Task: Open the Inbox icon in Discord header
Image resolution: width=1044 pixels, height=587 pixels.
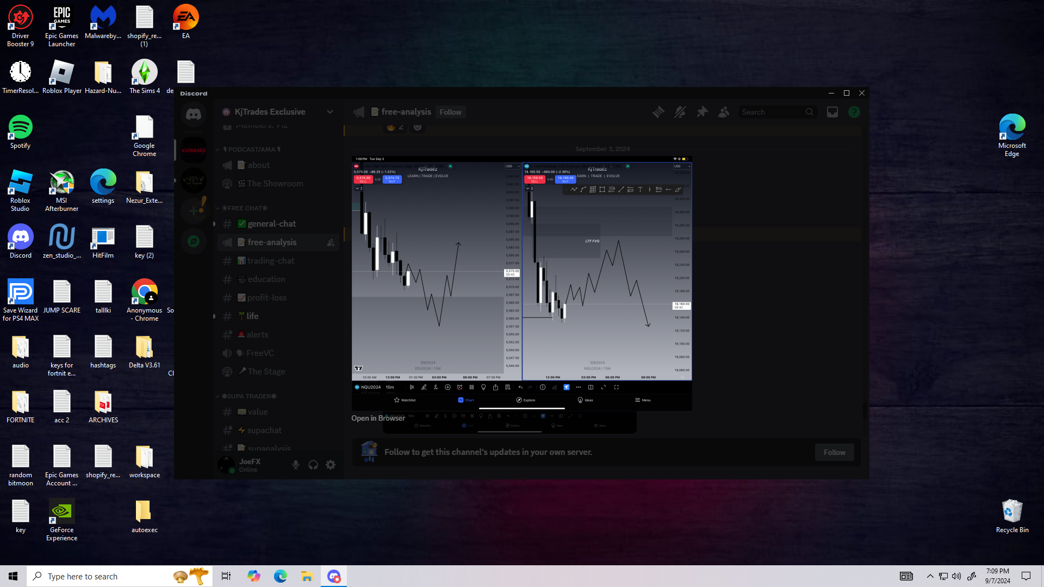Action: pyautogui.click(x=832, y=112)
